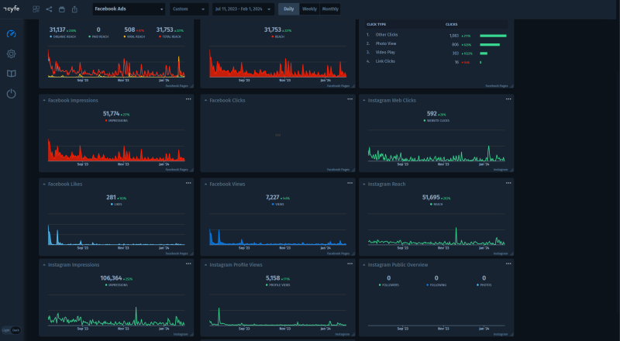Toggle the Paid Reach legend series

98,36
